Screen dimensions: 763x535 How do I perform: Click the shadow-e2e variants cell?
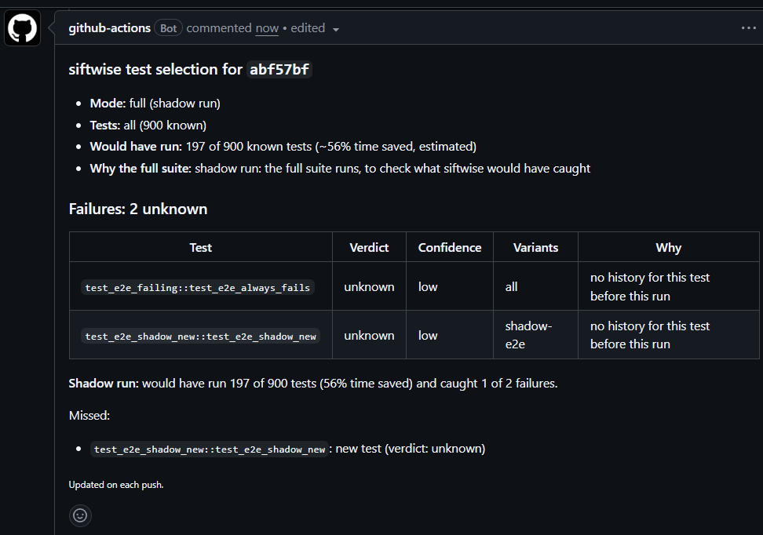coord(536,335)
